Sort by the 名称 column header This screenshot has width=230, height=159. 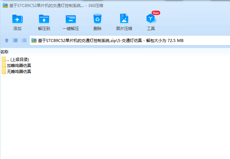click(x=4, y=52)
